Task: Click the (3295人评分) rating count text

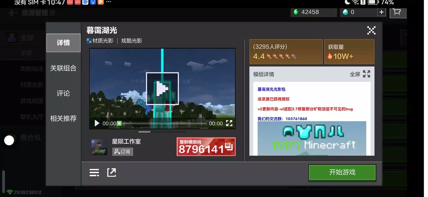Action: [x=270, y=47]
